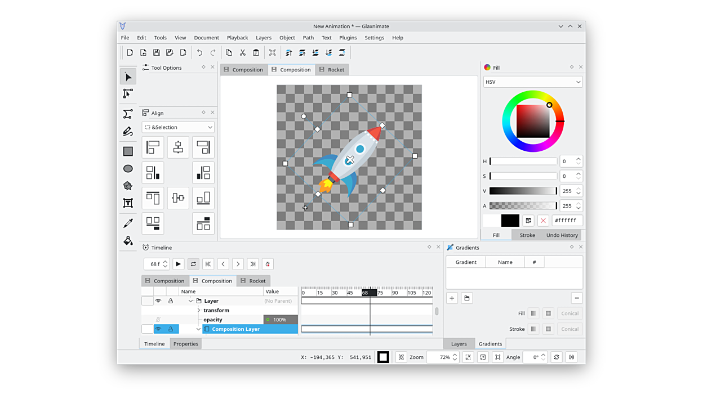The image size is (703, 395).
Task: Toggle lock on Composition Layer row
Action: point(171,329)
